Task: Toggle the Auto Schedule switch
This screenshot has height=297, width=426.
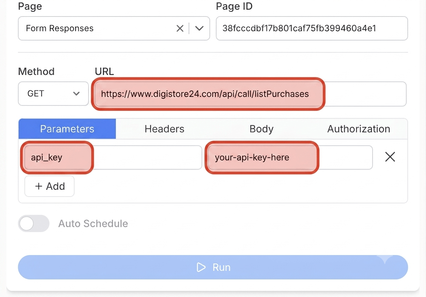Action: (34, 223)
